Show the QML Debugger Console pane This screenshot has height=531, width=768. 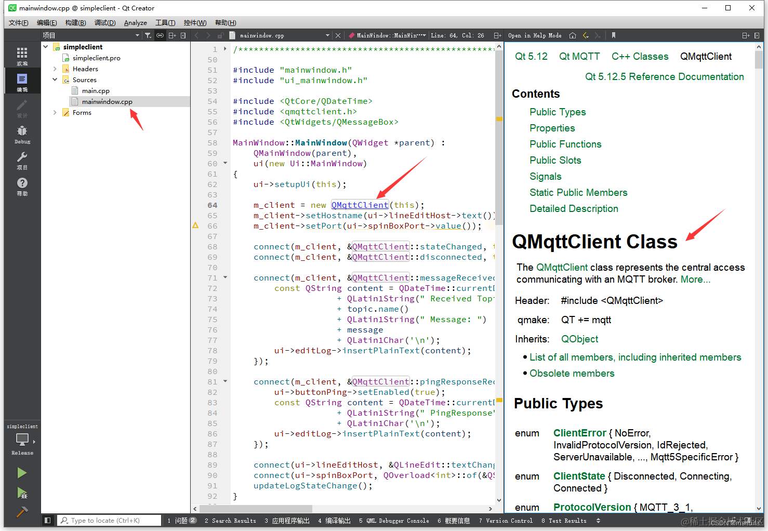(x=394, y=520)
